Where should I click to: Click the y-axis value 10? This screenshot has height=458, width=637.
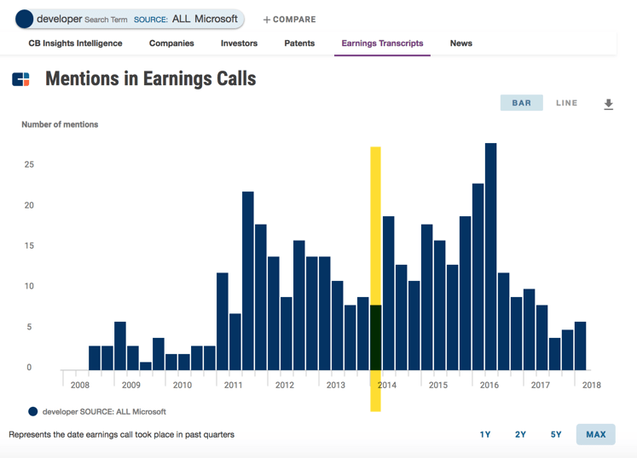coord(29,286)
